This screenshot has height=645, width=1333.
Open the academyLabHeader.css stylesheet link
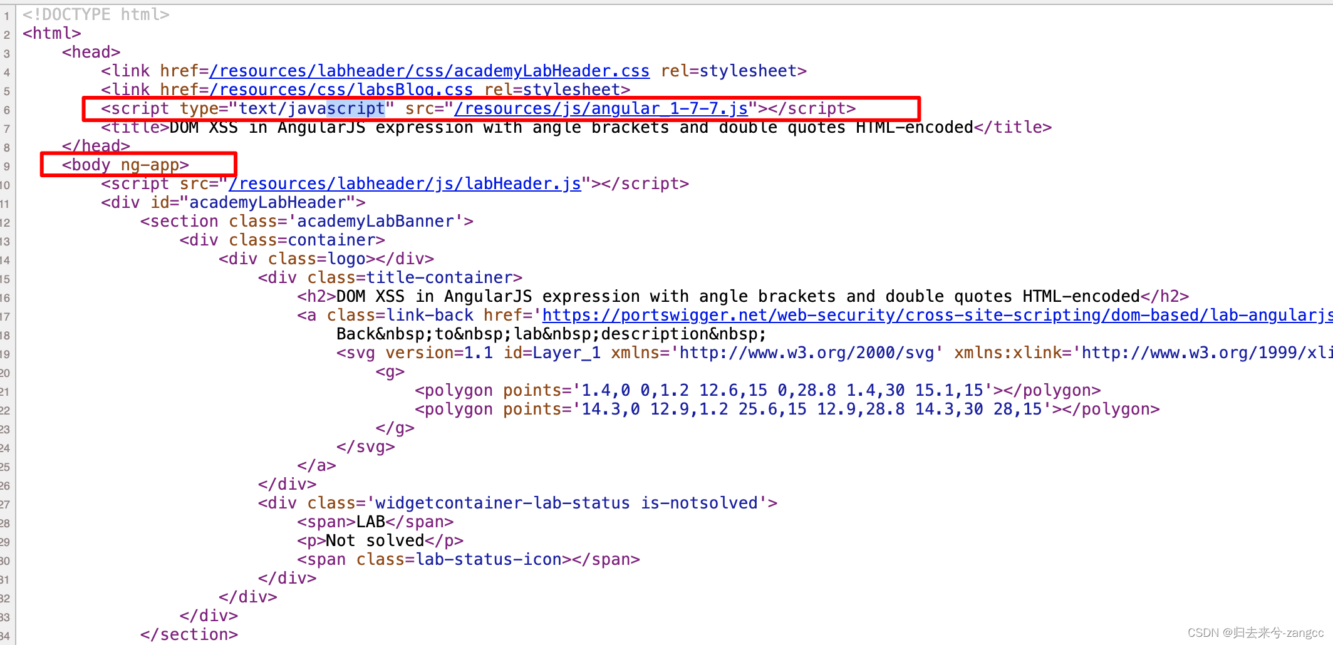point(429,71)
